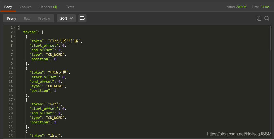Click line number 16 in gutter
Screen dimensions: 274x139
11,95
